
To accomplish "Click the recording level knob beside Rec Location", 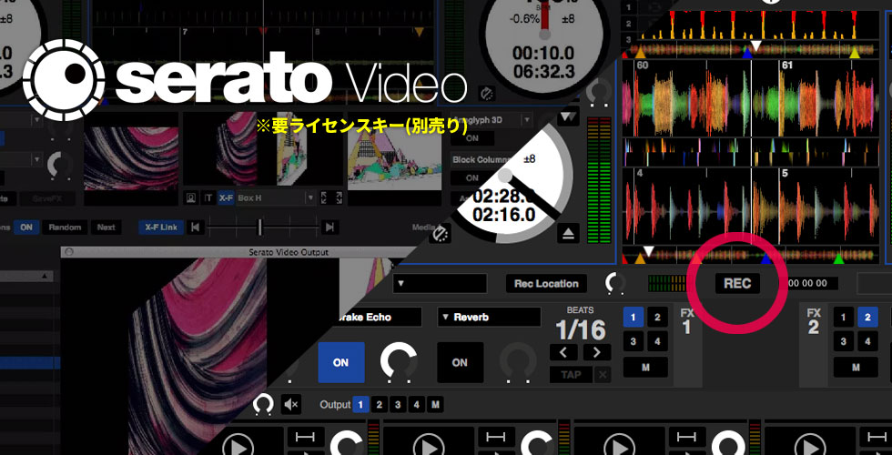I will click(614, 283).
